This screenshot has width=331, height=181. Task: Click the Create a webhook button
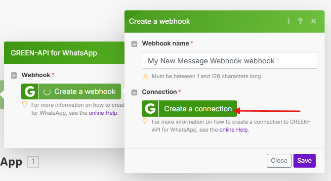pos(71,91)
